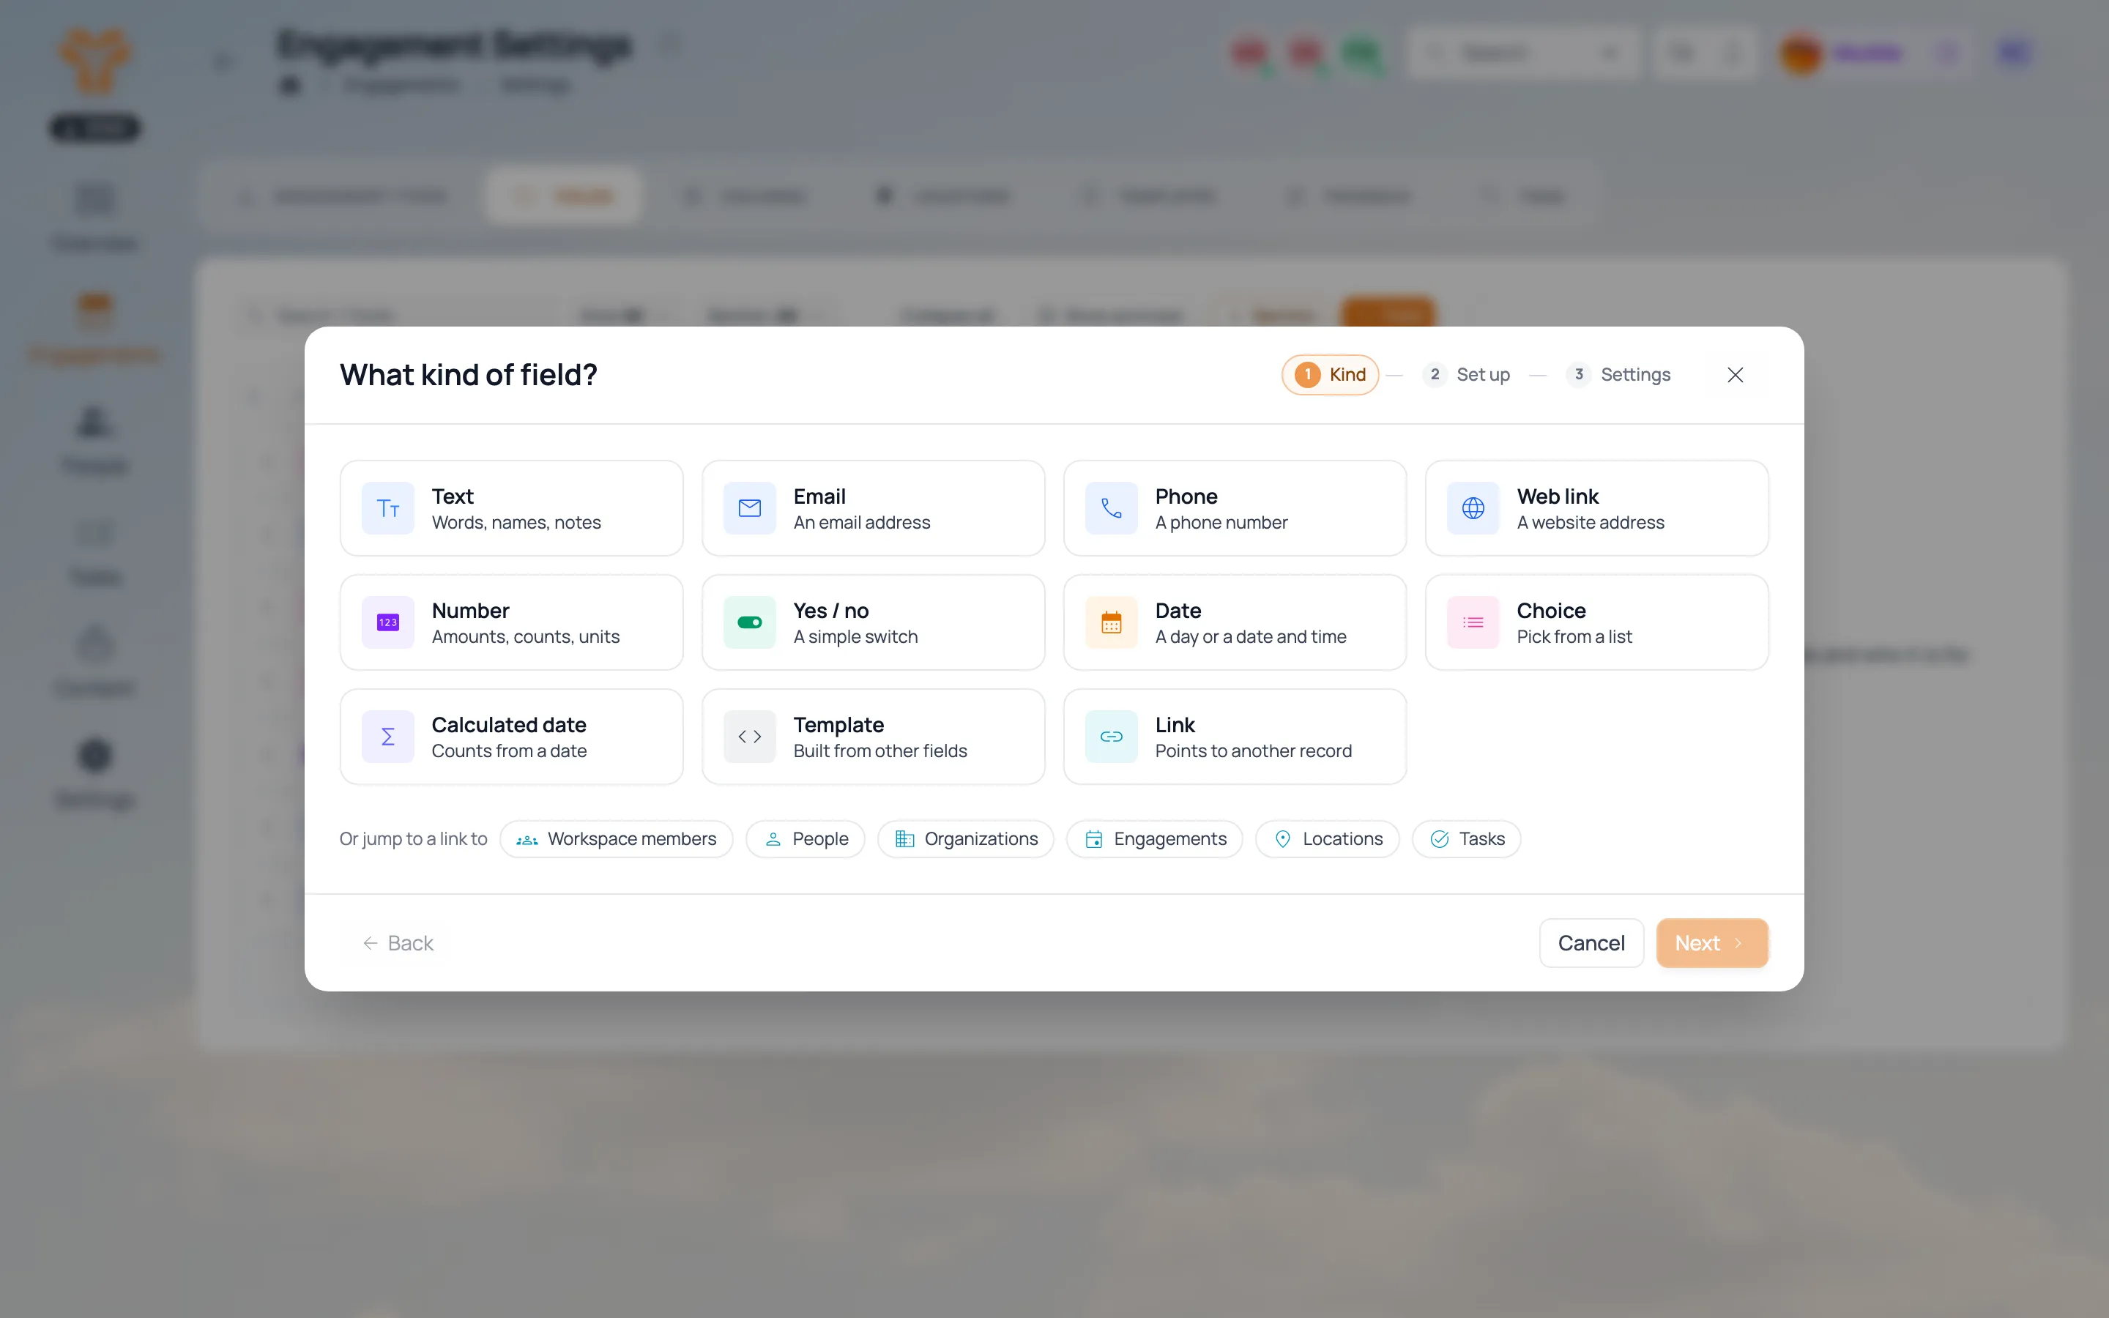
Task: Go to step 1 Kind
Action: pos(1330,375)
